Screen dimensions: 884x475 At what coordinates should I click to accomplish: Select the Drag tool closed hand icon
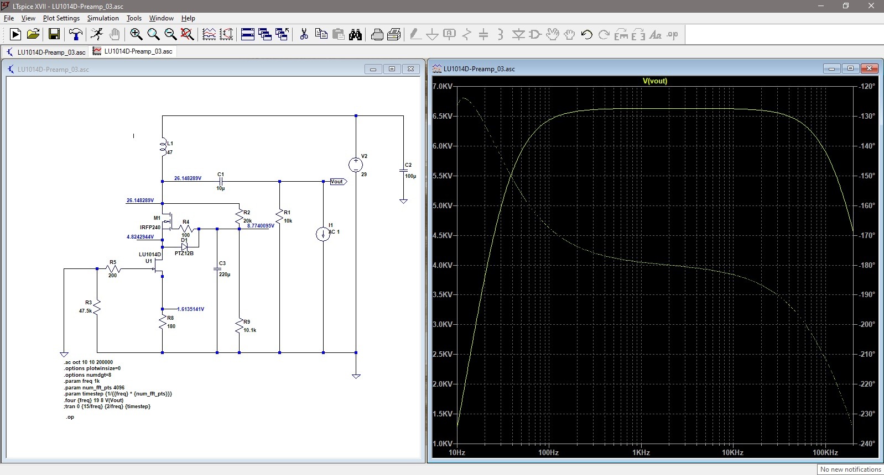coord(569,35)
